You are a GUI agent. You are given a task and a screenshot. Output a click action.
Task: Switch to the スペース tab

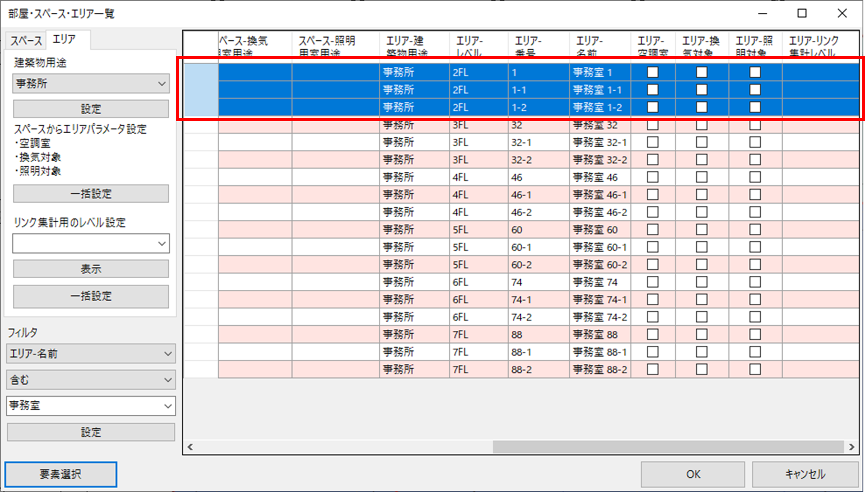click(26, 40)
